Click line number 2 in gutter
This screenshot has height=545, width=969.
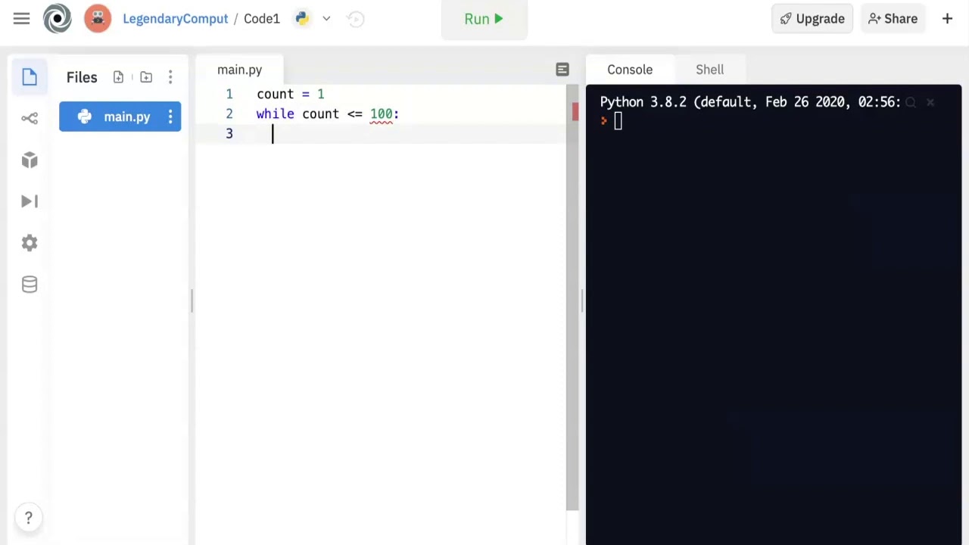pyautogui.click(x=229, y=114)
